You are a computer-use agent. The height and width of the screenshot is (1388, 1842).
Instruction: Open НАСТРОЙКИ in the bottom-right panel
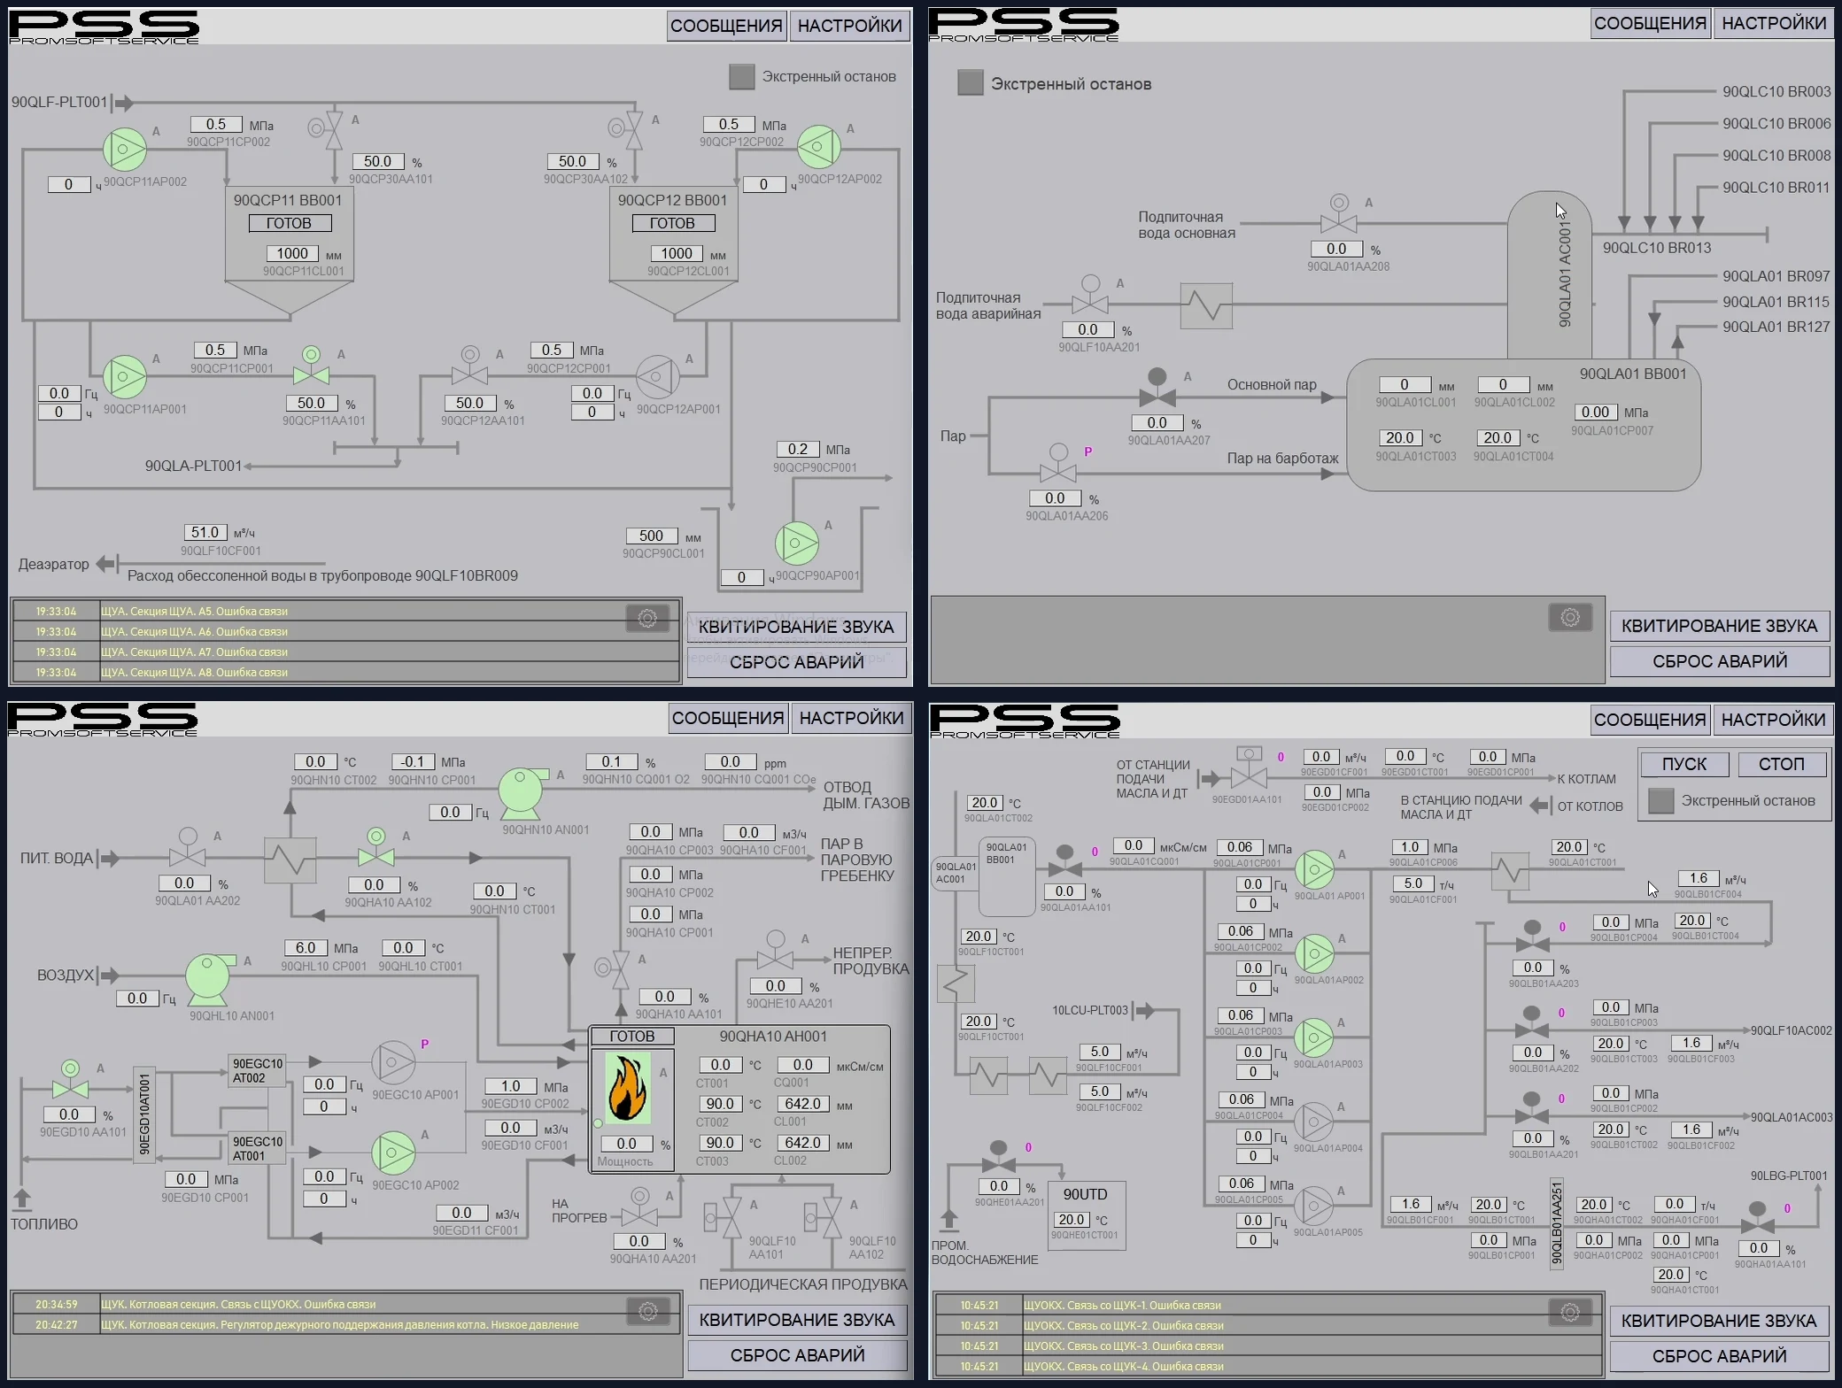tap(1773, 720)
